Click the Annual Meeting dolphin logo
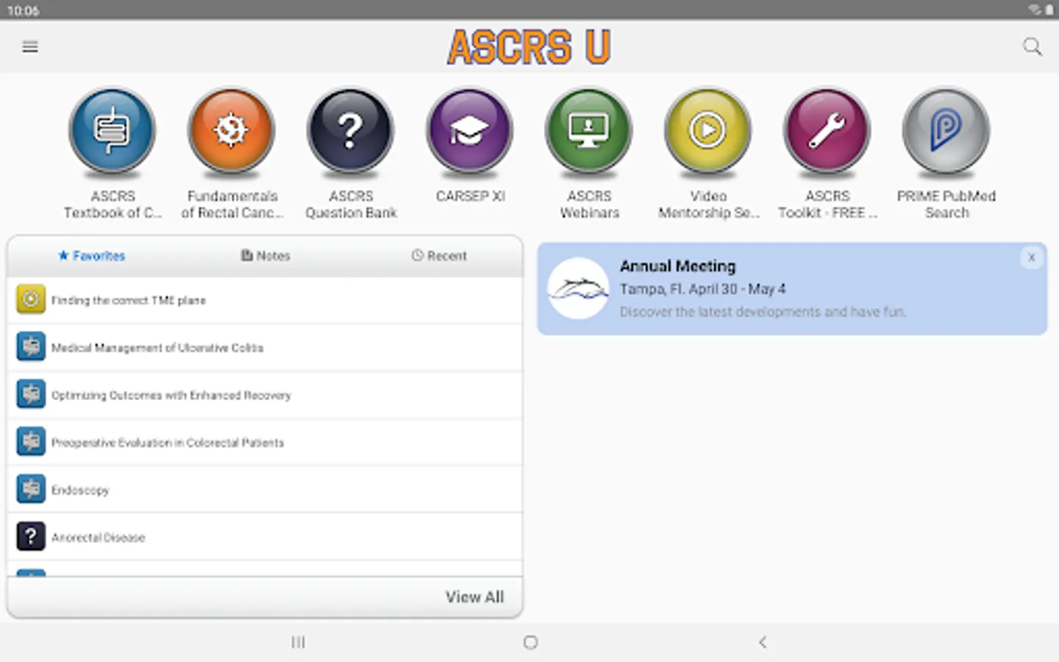 578,288
